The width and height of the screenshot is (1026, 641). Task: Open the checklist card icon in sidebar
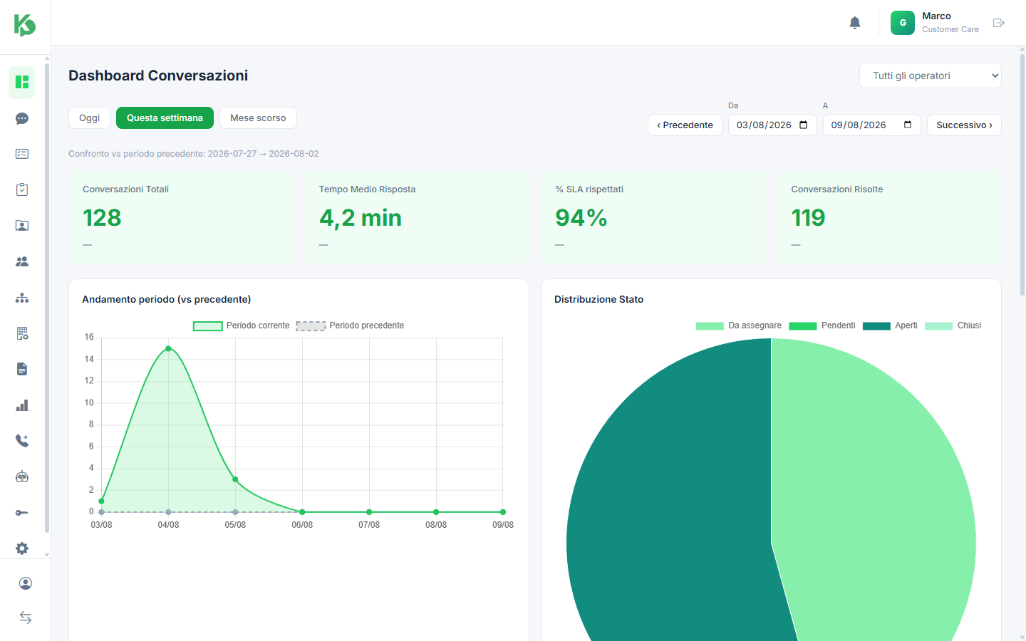pos(22,154)
